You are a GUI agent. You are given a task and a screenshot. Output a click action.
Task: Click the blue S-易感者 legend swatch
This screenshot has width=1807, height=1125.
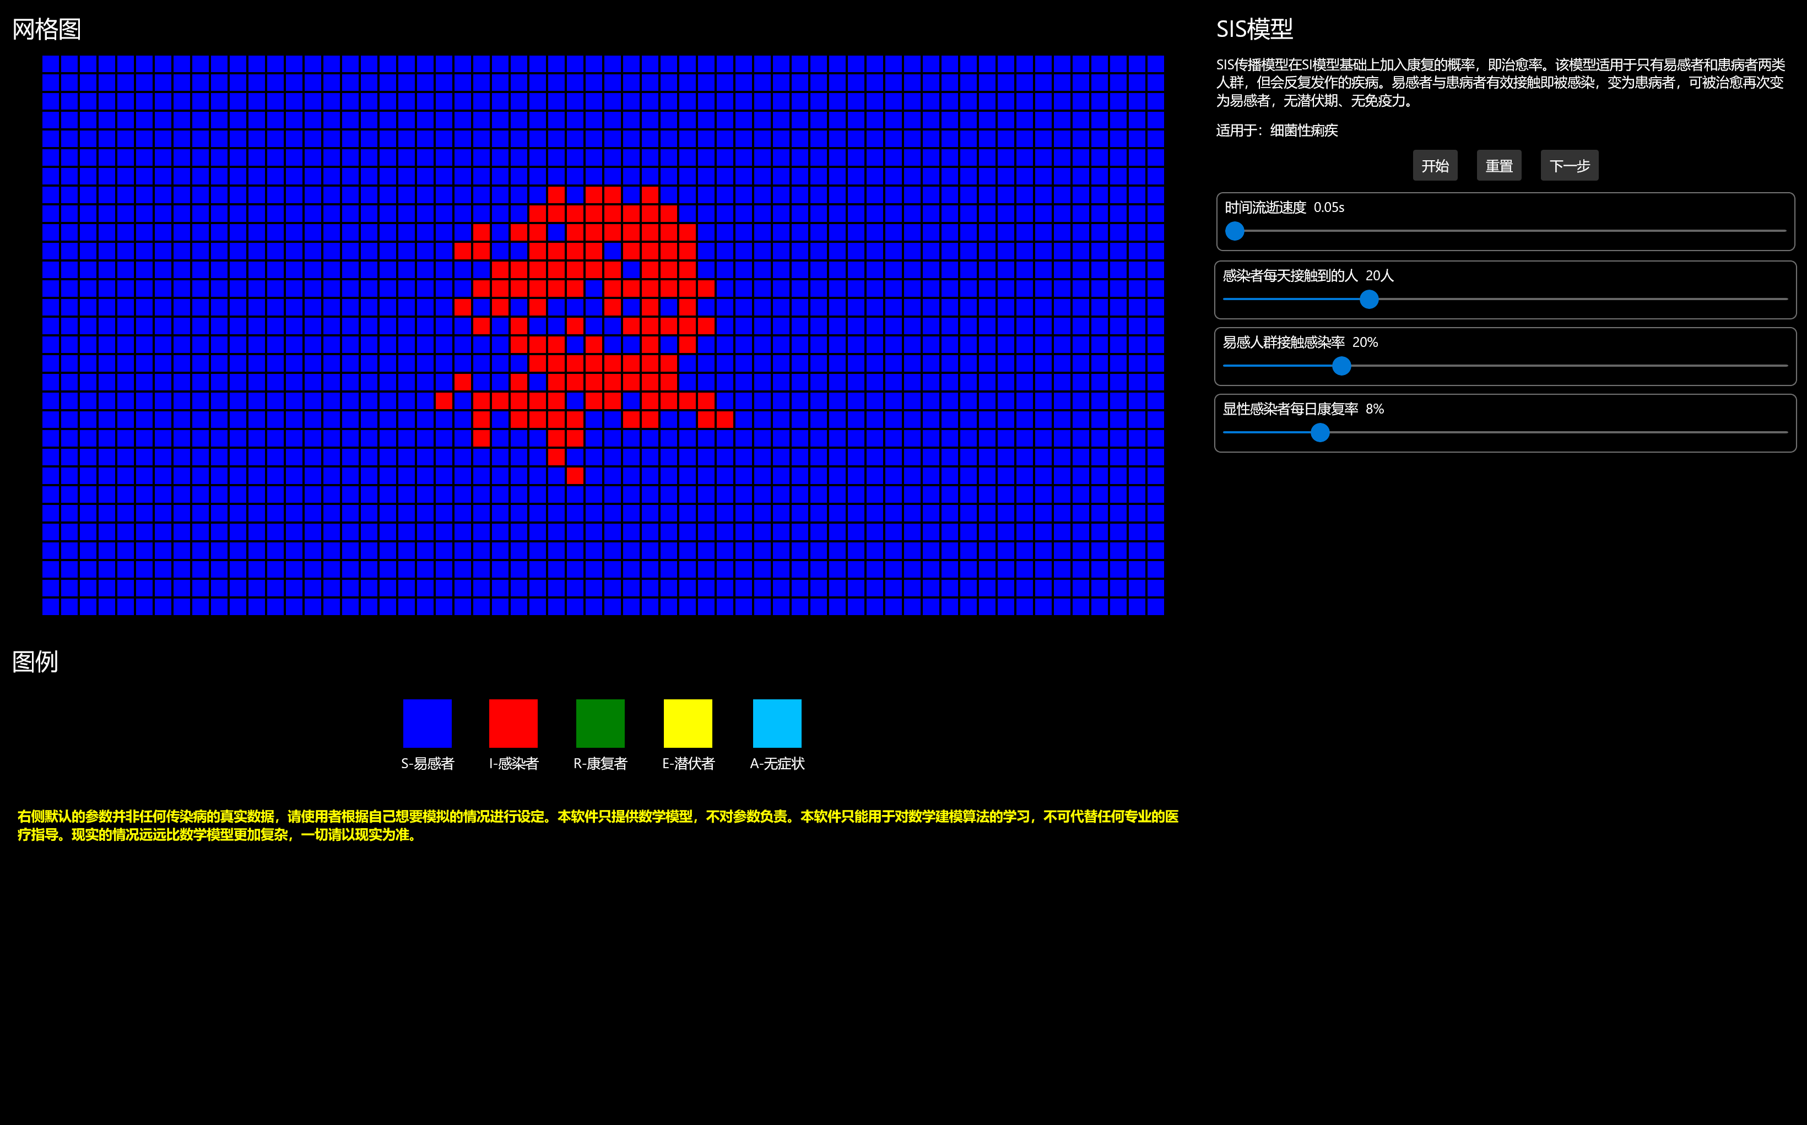tap(427, 723)
